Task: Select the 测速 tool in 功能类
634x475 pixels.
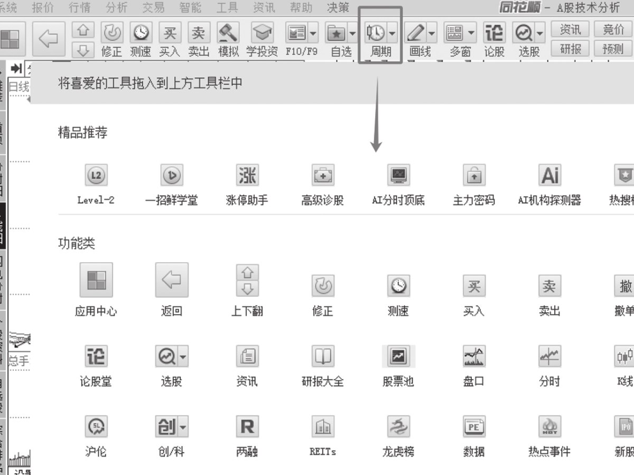Action: click(398, 286)
